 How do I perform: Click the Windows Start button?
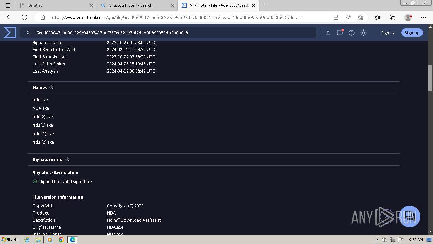[x=9, y=239]
